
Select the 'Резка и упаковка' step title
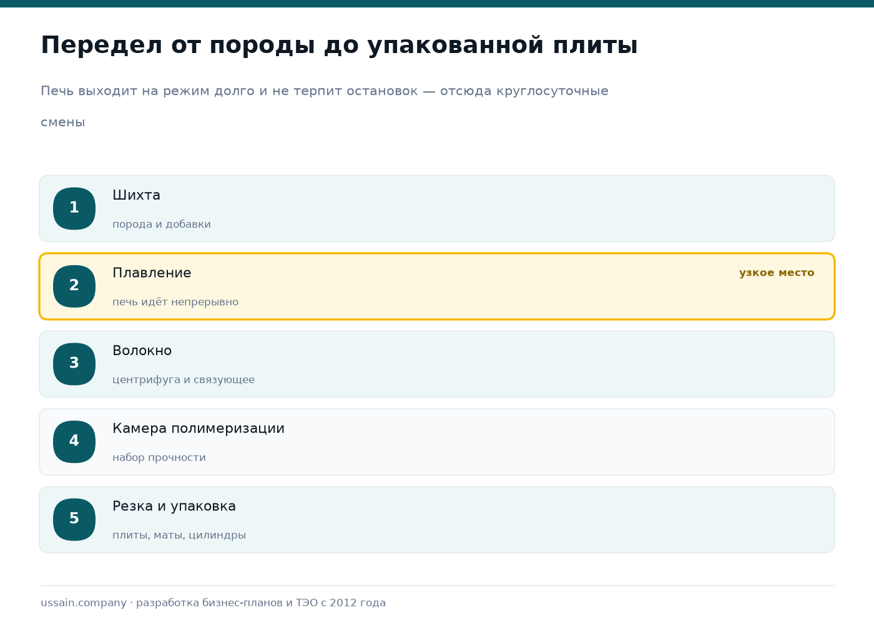point(174,506)
